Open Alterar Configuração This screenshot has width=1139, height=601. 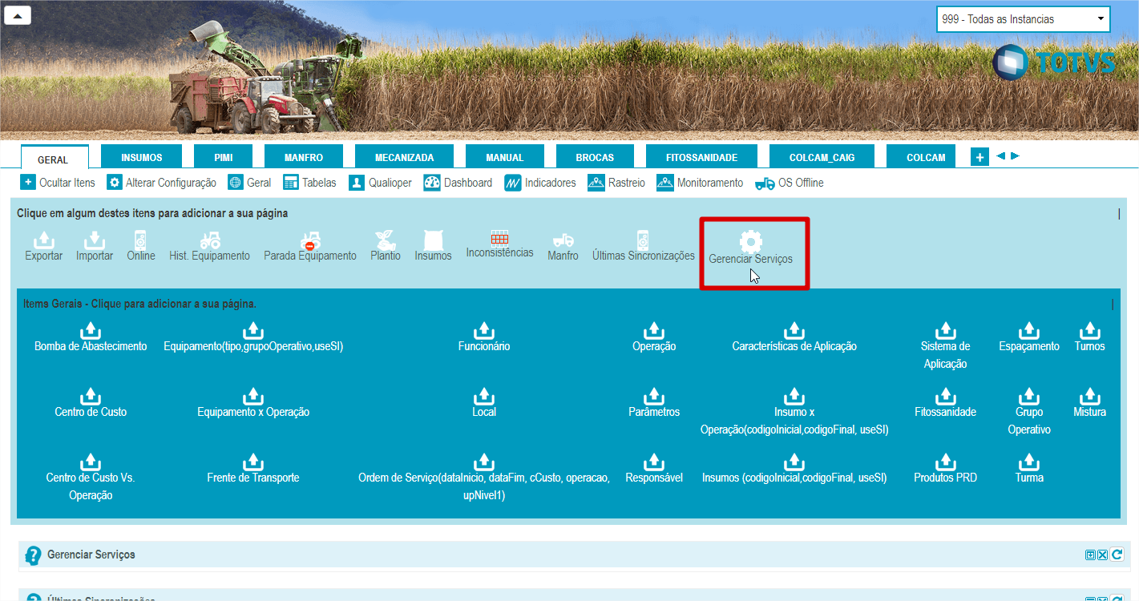tap(162, 183)
